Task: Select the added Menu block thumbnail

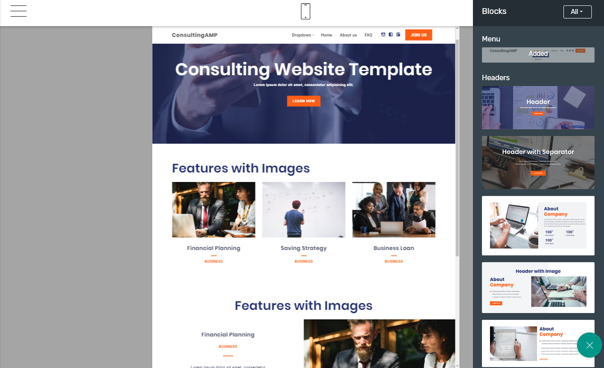Action: [538, 55]
